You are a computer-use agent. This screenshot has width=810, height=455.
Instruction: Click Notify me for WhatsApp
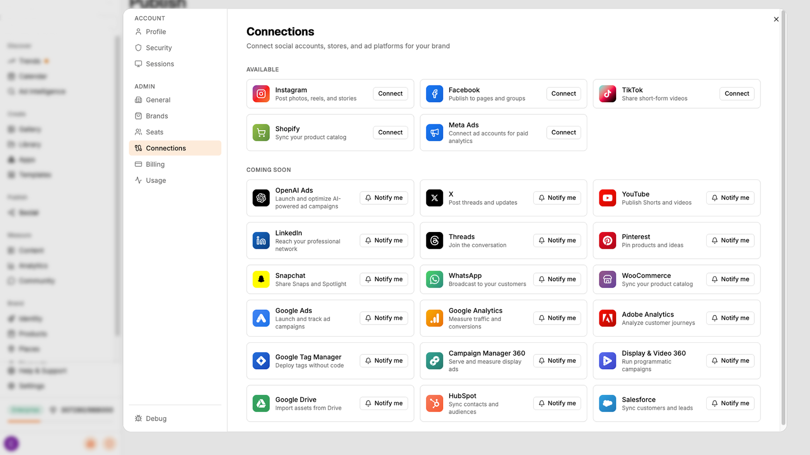point(557,279)
